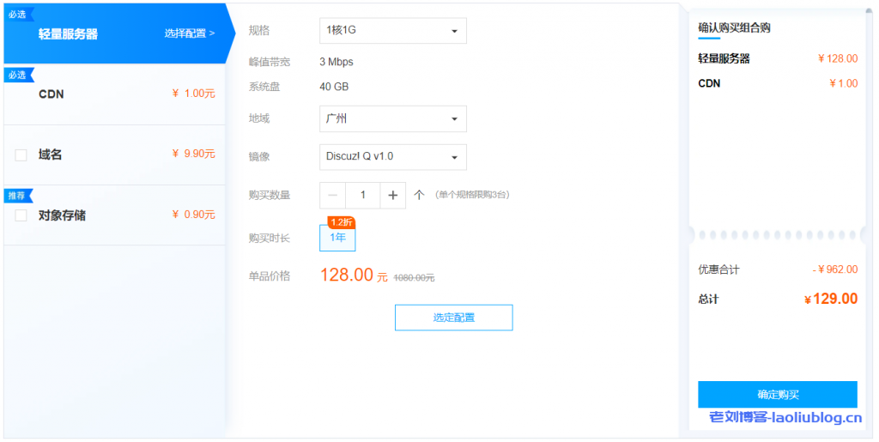Increase purchase quantity with the plus button
This screenshot has height=442, width=879.
[392, 195]
